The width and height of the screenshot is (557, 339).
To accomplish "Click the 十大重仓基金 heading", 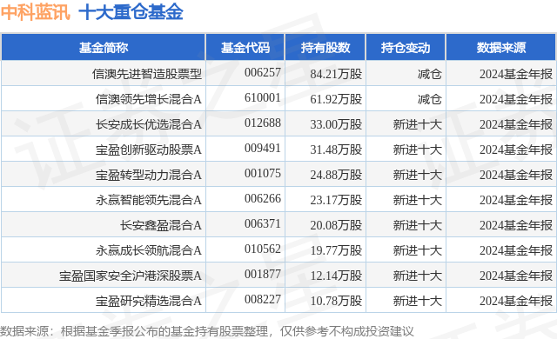I will (131, 12).
